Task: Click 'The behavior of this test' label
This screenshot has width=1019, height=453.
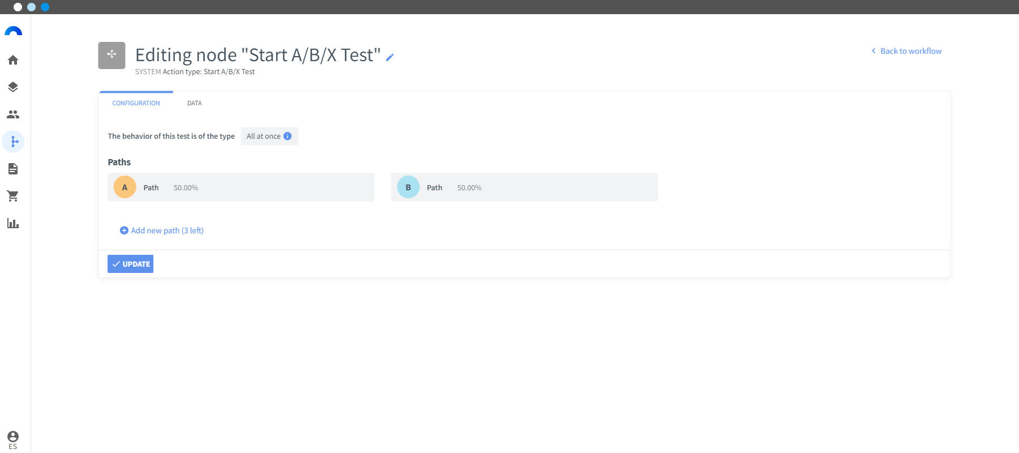Action: 171,136
